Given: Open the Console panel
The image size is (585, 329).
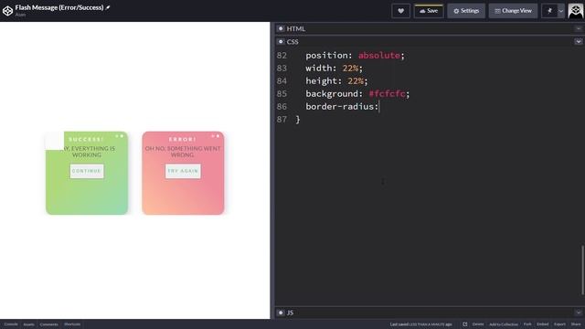Looking at the screenshot, I should (x=11, y=324).
